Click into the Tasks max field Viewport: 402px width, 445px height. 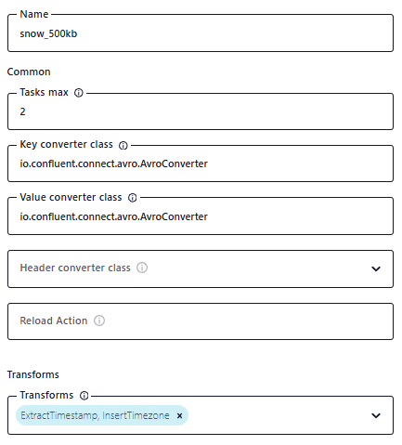point(201,111)
